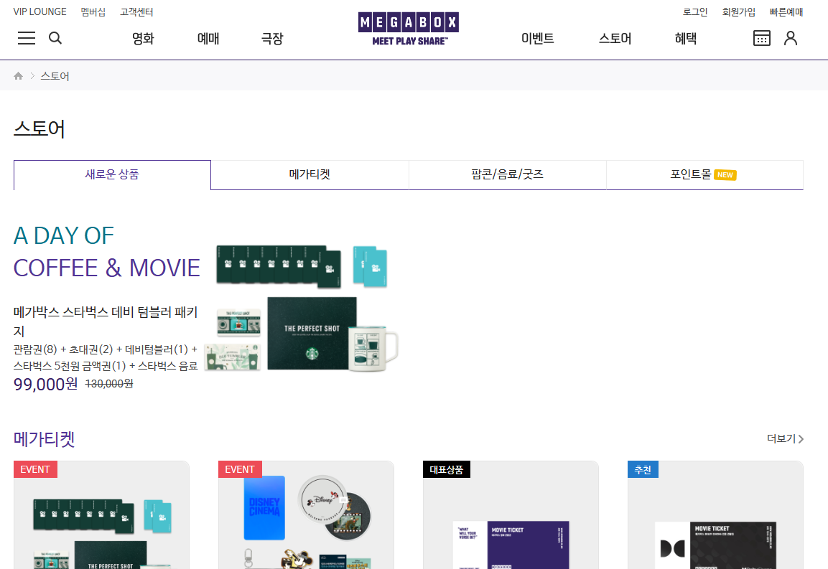The width and height of the screenshot is (828, 569).
Task: Click 더보기 for 메가티켓 section
Action: [785, 438]
